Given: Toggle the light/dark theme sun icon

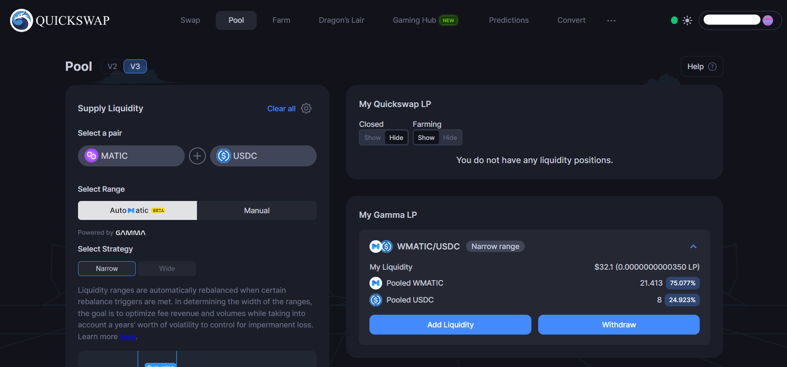Looking at the screenshot, I should click(687, 20).
